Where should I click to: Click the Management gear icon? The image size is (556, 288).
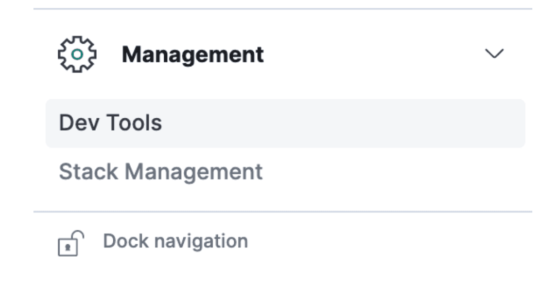pos(77,54)
